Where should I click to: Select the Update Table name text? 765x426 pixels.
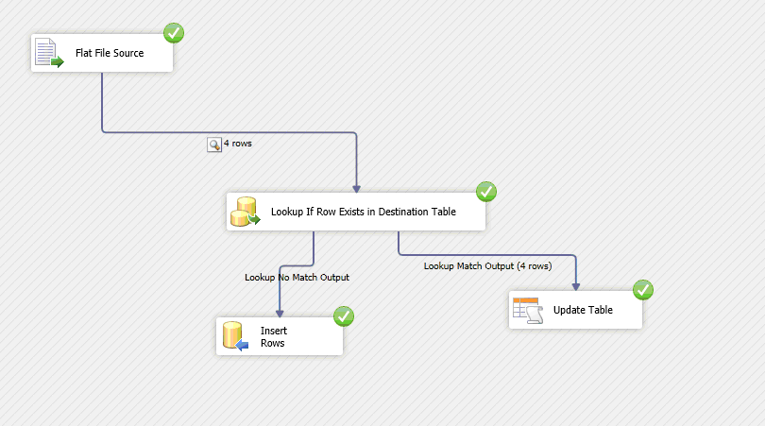coord(583,310)
